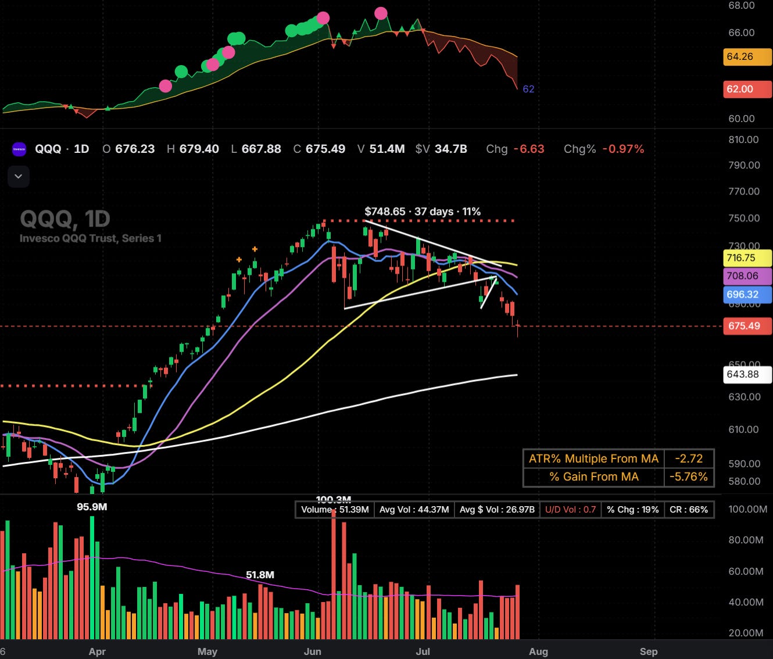This screenshot has height=659, width=773.
Task: Click the dollar volume $V 34.7B
Action: (441, 149)
